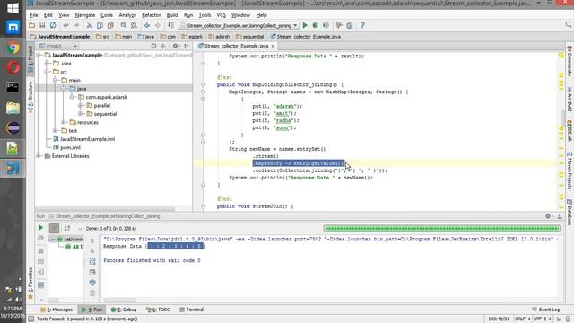
Task: Click the Run with Coverage icon
Action: click(326, 25)
